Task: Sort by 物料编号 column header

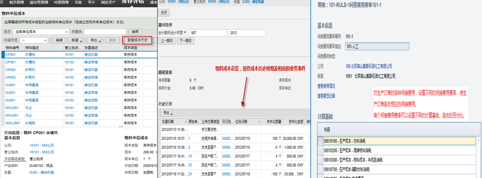Action: pos(12,48)
